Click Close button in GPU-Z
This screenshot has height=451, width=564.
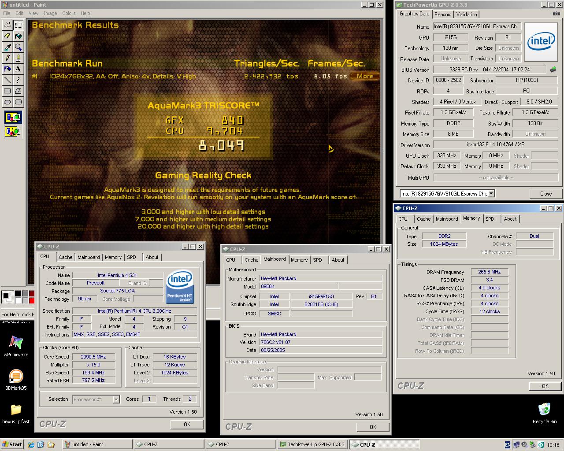546,193
